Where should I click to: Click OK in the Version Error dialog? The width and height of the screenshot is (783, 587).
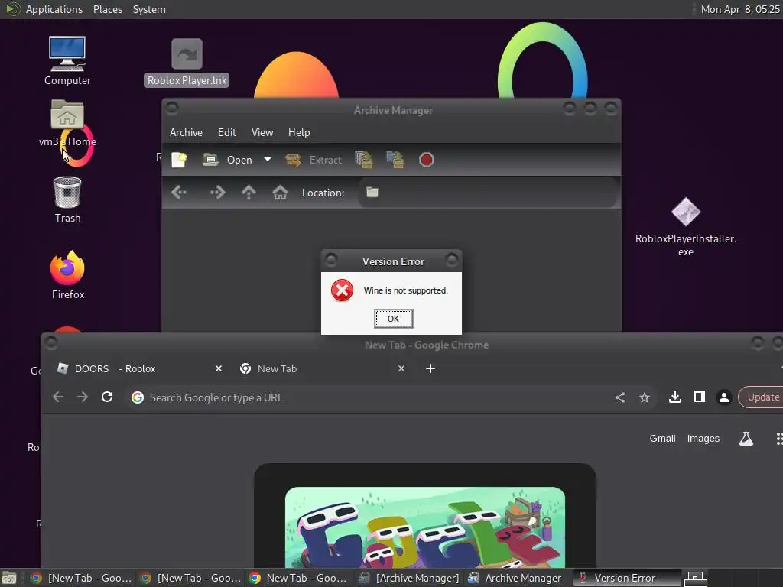pyautogui.click(x=393, y=319)
